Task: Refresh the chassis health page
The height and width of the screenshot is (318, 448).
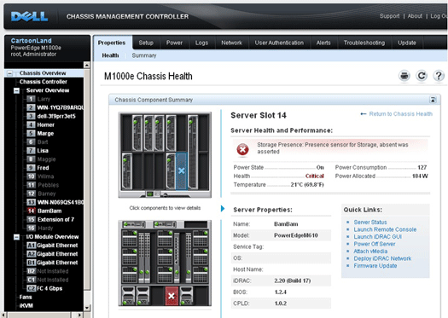Action: coord(422,76)
